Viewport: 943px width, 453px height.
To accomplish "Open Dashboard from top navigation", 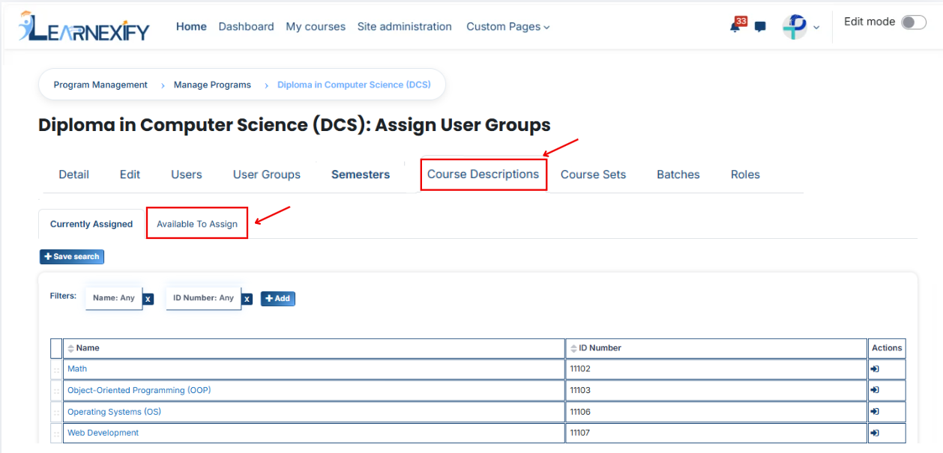I will coord(247,27).
